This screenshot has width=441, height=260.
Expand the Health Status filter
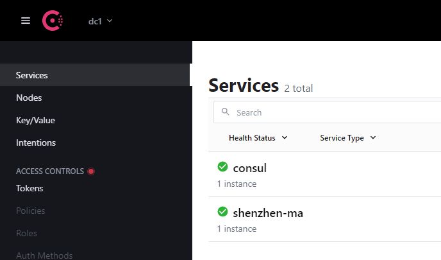click(x=258, y=138)
